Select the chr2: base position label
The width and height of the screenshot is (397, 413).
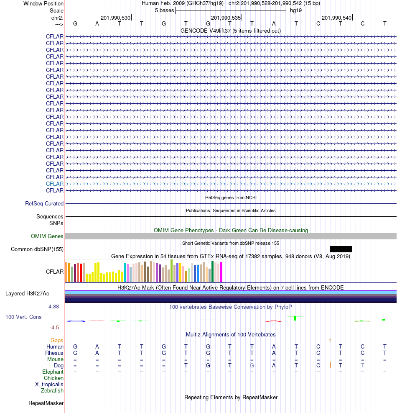tap(57, 18)
